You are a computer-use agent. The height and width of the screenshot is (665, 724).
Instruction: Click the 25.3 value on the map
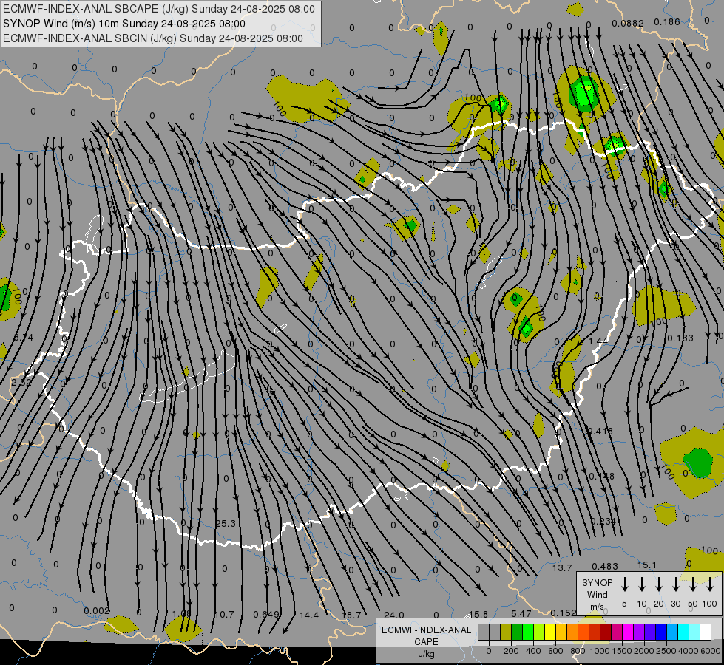point(226,523)
